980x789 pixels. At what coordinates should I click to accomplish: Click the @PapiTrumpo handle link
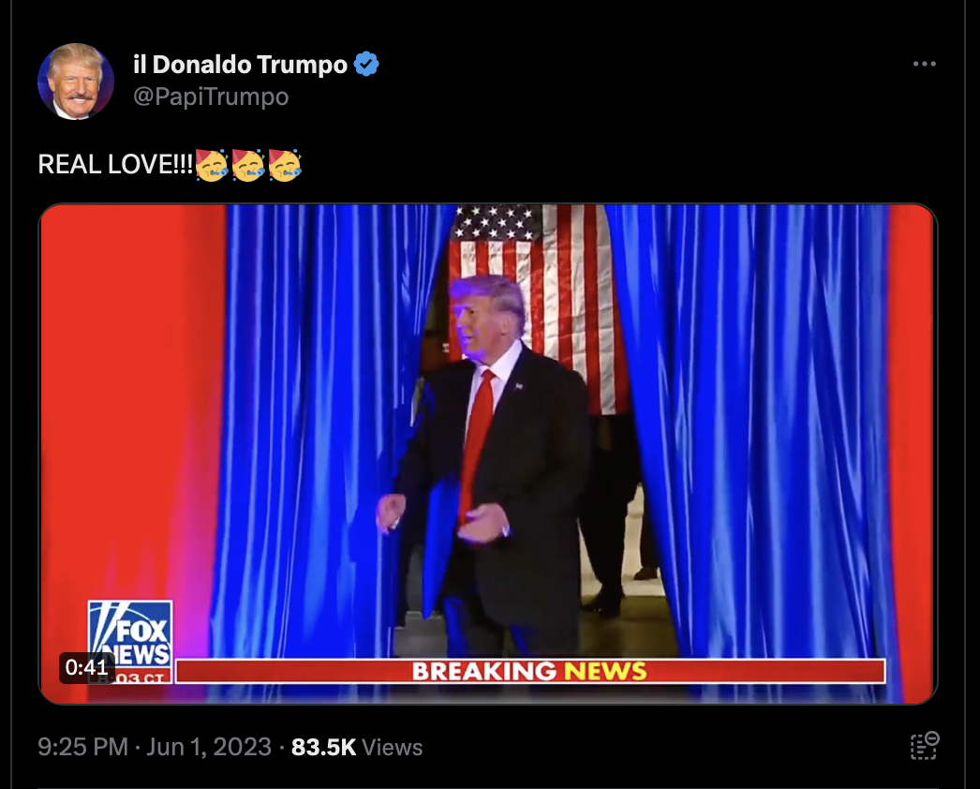[x=211, y=97]
